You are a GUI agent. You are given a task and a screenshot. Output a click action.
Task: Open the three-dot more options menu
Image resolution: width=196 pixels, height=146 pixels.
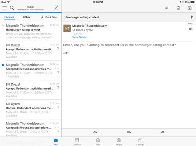click(166, 8)
